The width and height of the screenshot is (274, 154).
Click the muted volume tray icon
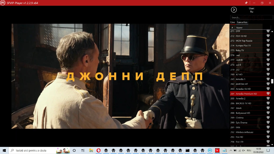point(243,150)
